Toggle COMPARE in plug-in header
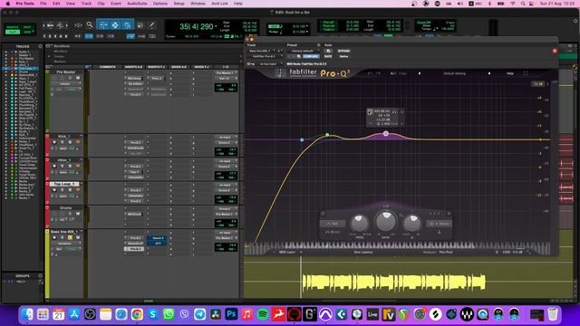580x326 pixels. pos(311,56)
